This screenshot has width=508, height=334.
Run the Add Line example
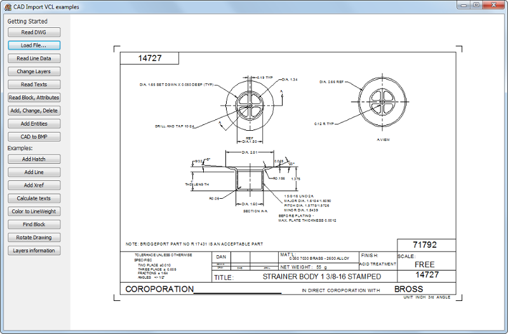[x=34, y=172]
